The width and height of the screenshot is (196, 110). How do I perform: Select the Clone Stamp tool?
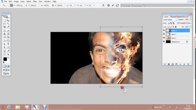pyautogui.click(x=5, y=34)
